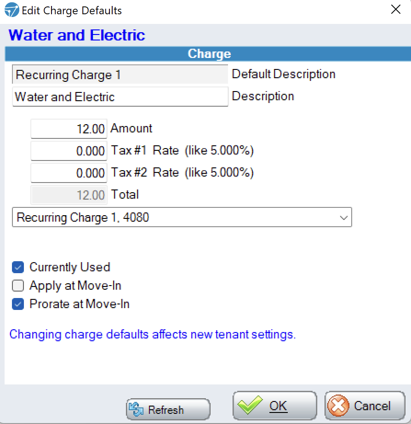Click the Amount label text

click(x=131, y=128)
